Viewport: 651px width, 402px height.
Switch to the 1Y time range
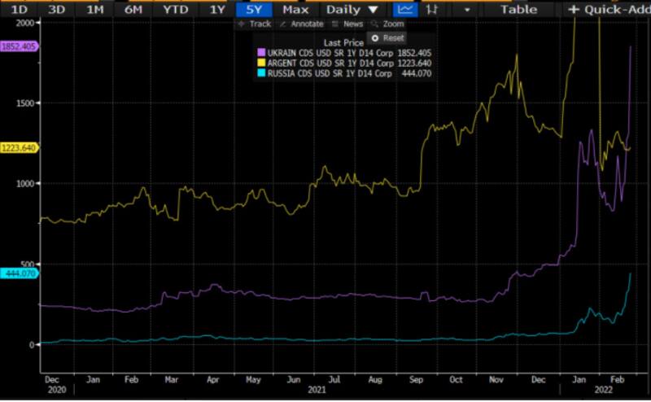click(216, 10)
